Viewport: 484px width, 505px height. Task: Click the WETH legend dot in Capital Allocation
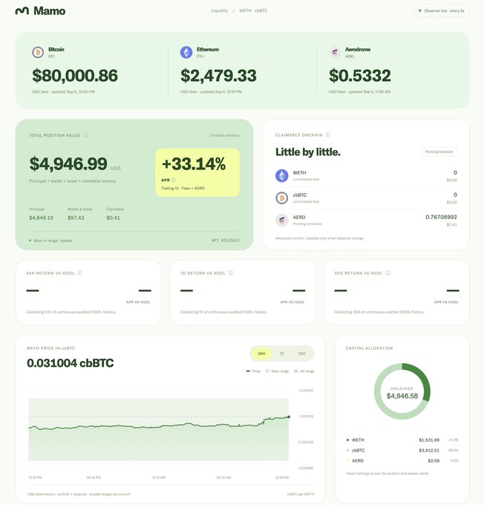347,440
